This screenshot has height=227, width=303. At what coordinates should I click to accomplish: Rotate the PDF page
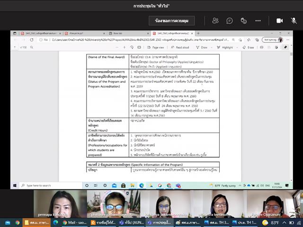[x=132, y=47]
